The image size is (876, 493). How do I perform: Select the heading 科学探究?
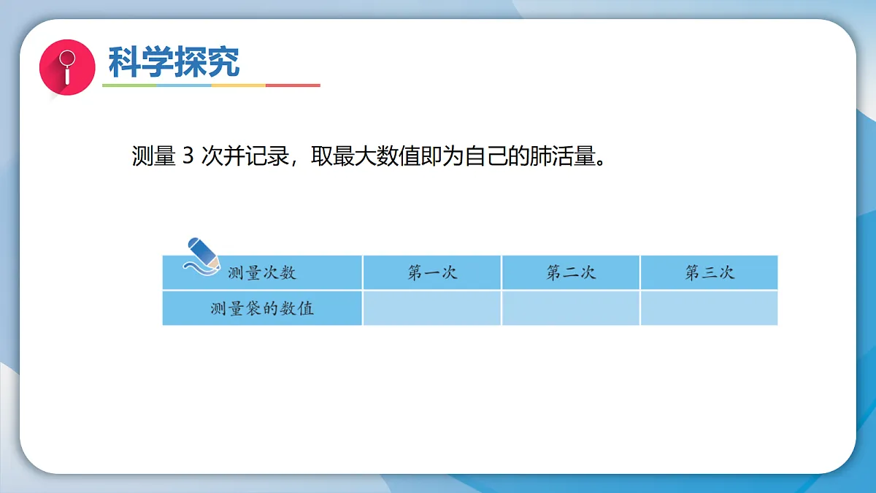[174, 62]
